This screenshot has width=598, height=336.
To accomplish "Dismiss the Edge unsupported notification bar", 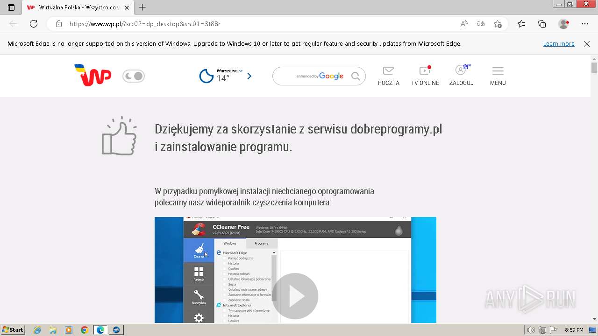I will [587, 44].
